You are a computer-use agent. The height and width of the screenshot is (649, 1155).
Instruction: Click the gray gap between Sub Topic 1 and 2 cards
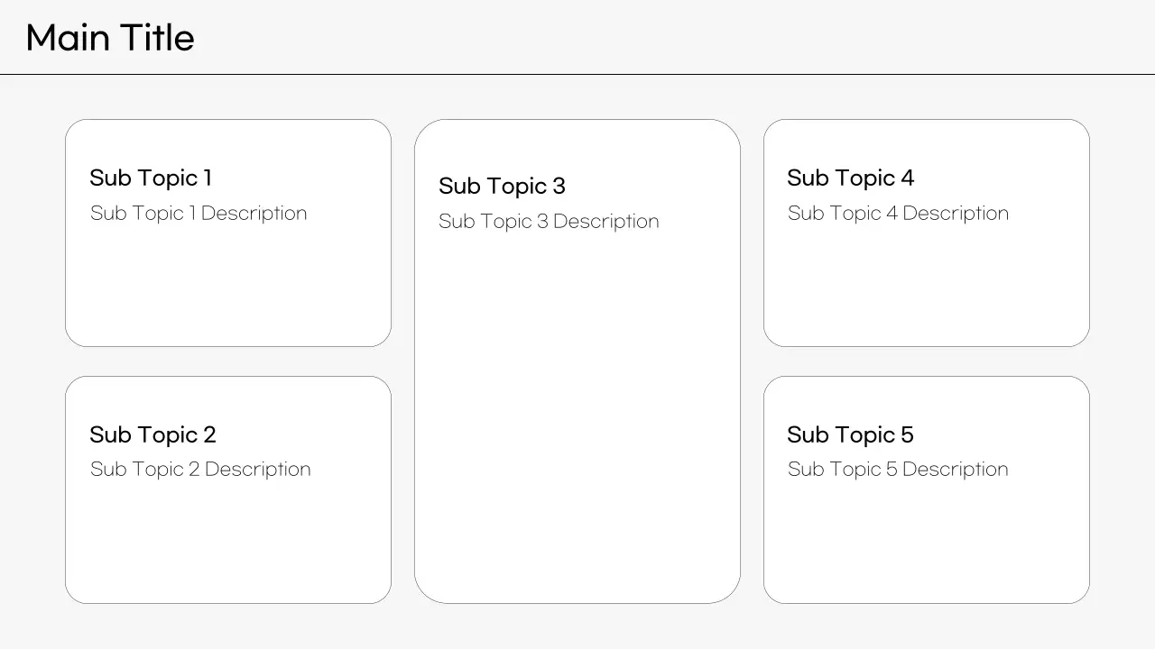(228, 361)
